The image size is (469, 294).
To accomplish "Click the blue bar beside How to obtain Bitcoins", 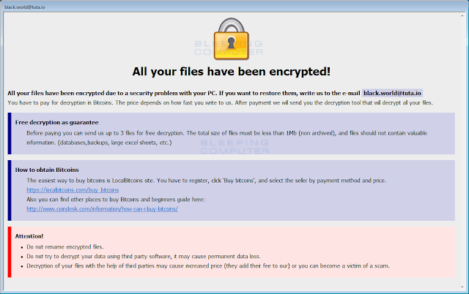I will tap(9, 189).
